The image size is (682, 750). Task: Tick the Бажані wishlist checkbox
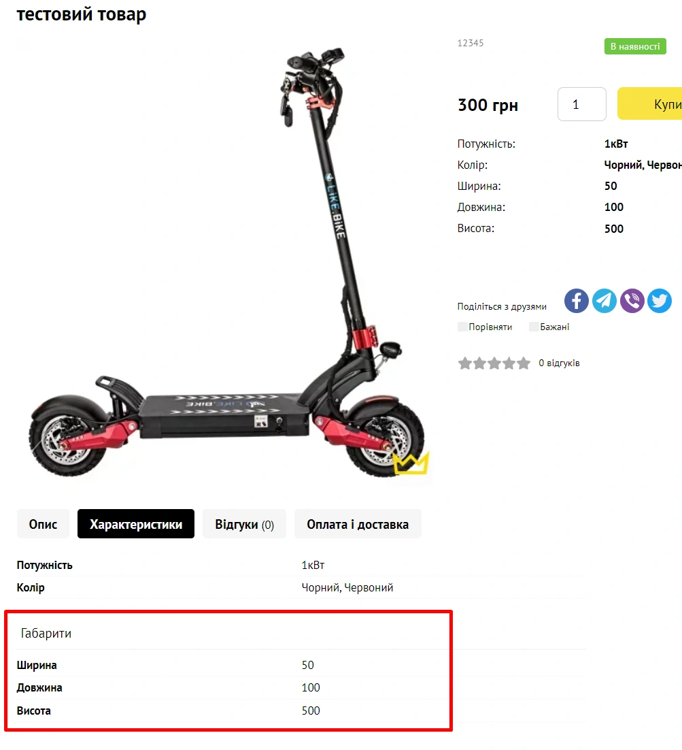pos(534,327)
